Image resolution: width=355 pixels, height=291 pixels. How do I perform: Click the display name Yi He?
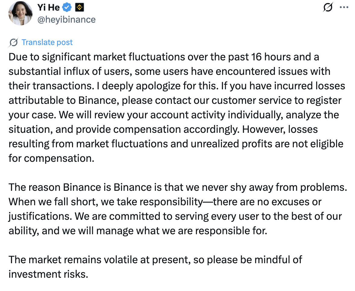(48, 7)
